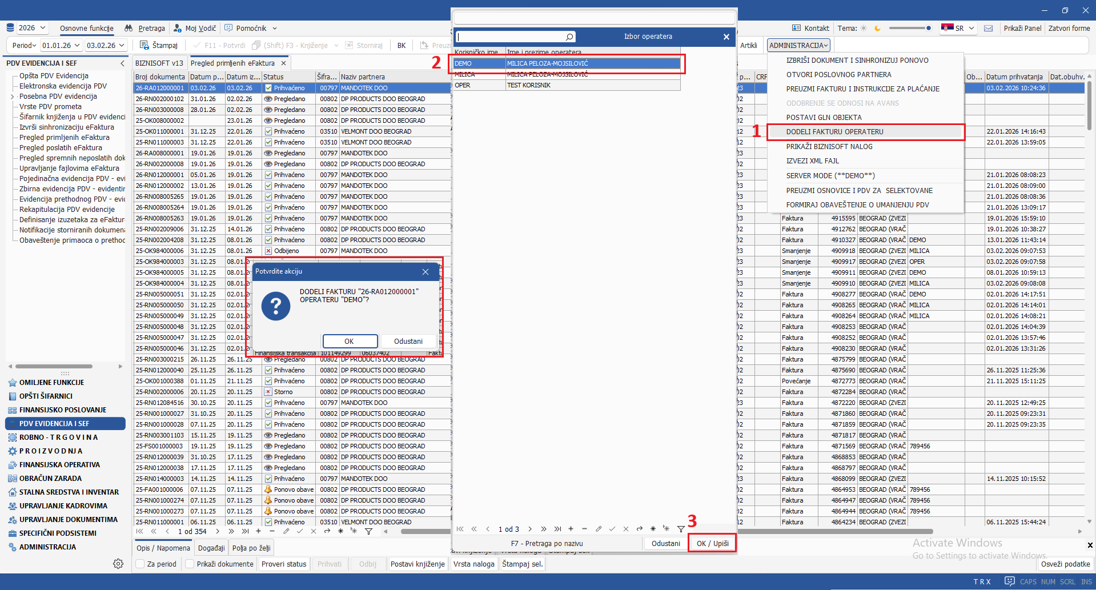Screen dimensions: 1096x590
Task: Switch to dark theme moon icon
Action: (877, 28)
